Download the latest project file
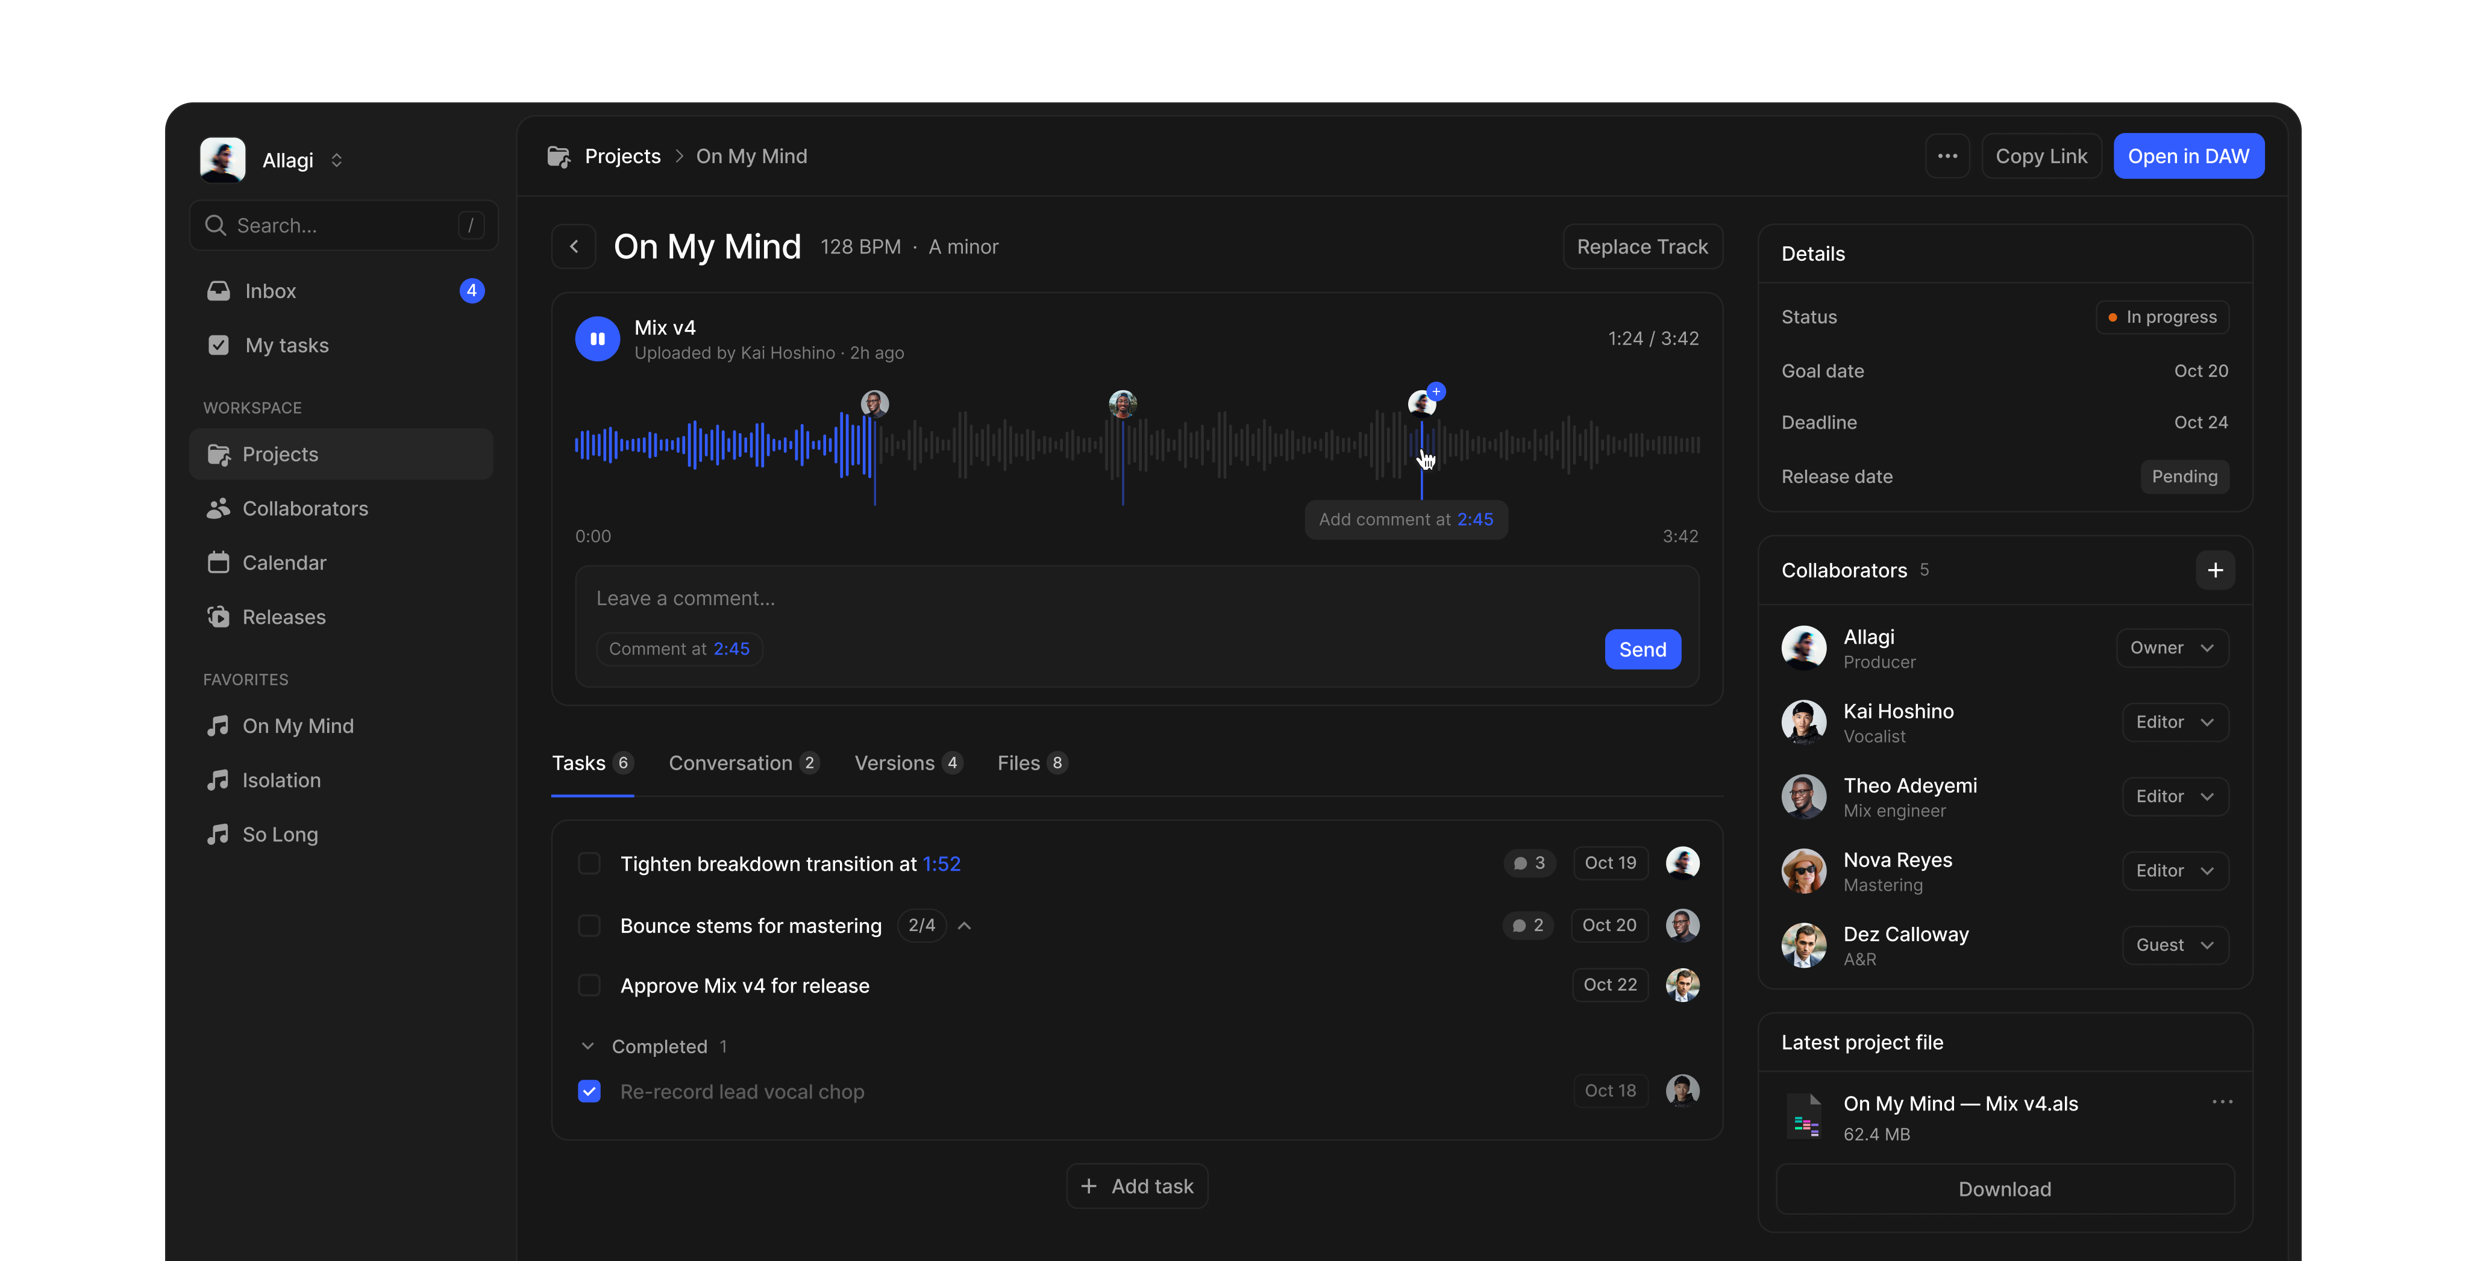Image resolution: width=2468 pixels, height=1261 pixels. pyautogui.click(x=2004, y=1189)
